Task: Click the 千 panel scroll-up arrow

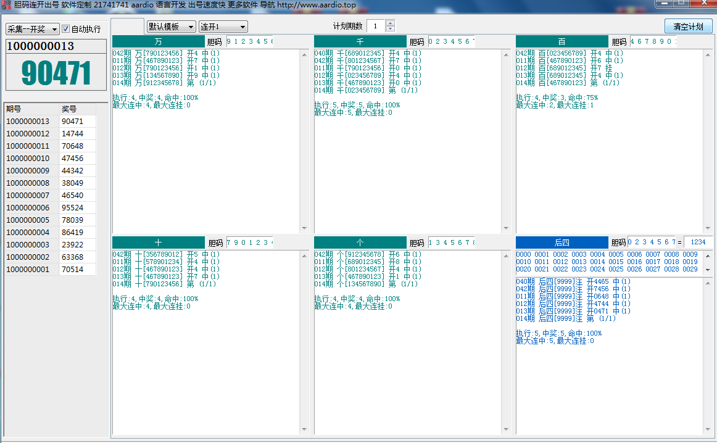Action: [506, 55]
